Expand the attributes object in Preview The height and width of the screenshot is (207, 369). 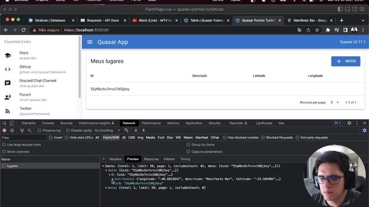tap(112, 179)
